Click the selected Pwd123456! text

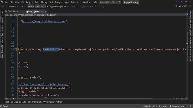click(x=51, y=49)
